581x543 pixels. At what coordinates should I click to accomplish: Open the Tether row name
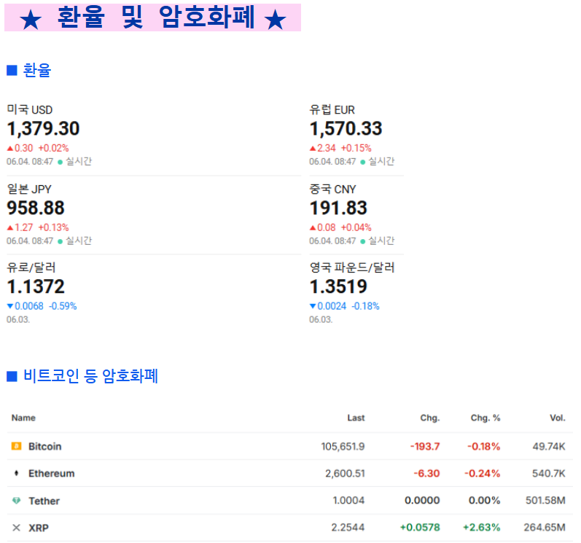(44, 501)
